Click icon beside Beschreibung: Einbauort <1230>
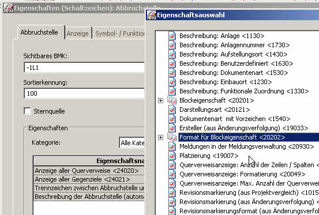 pyautogui.click(x=172, y=82)
